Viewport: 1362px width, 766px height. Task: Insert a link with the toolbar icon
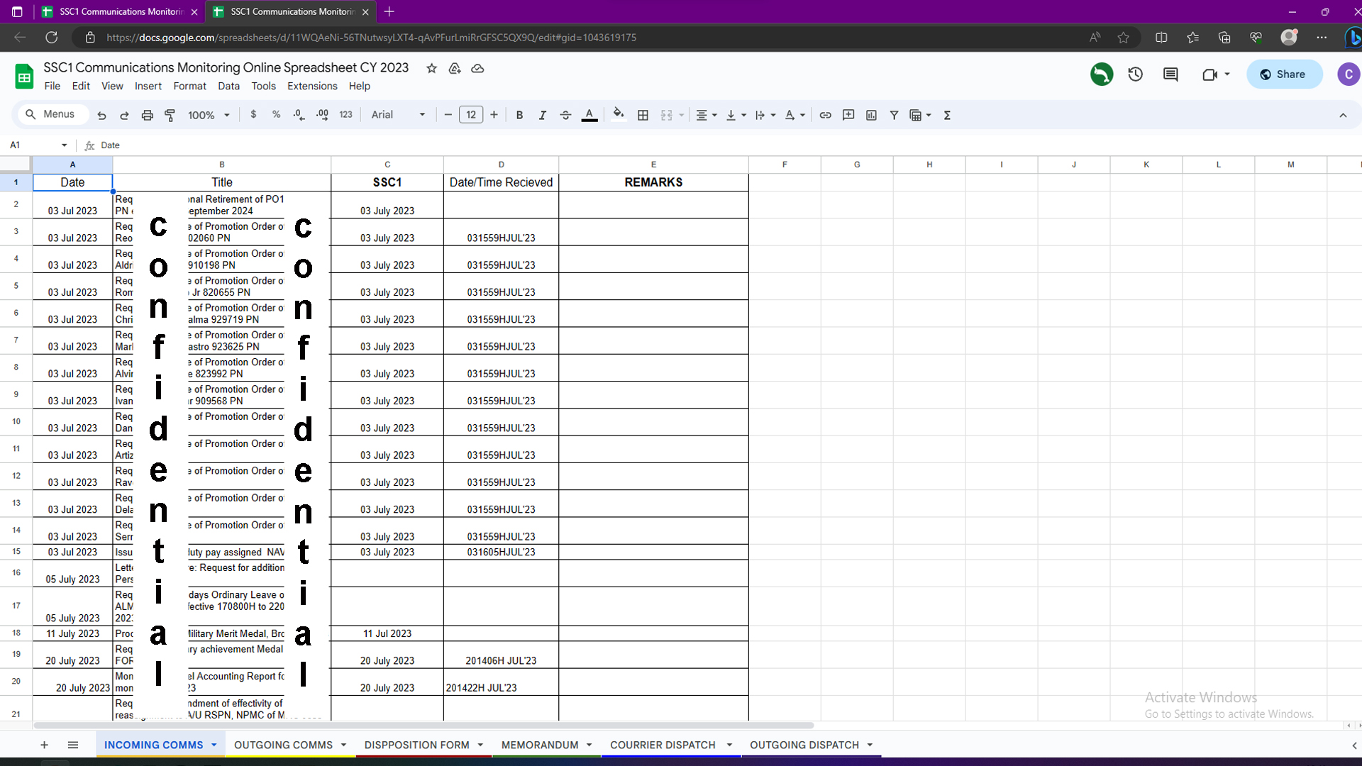point(825,115)
